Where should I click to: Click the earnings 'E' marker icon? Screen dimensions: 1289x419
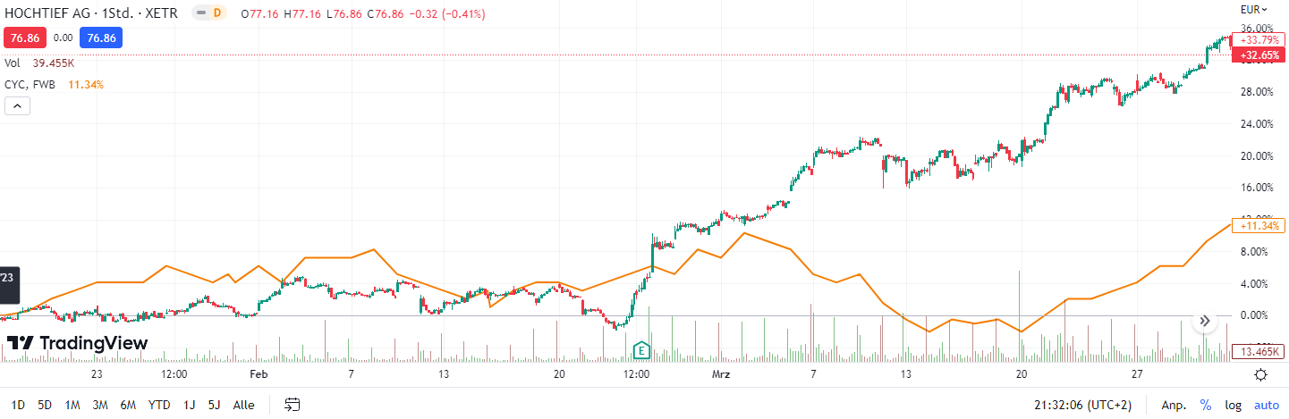pyautogui.click(x=641, y=349)
